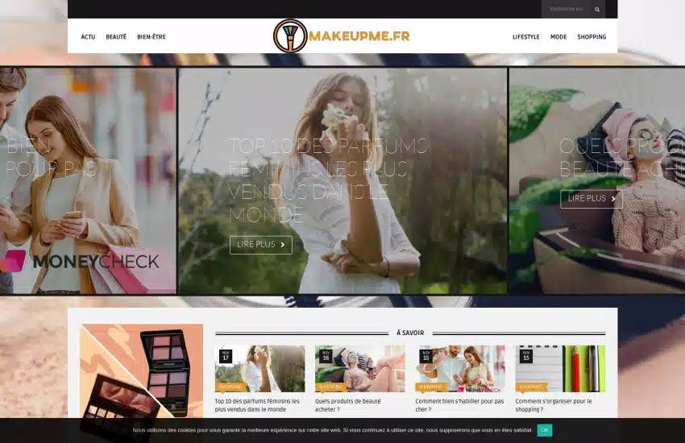Open the Top 10 des parfums slide title
Screen dimensions: 685x443
[328, 180]
